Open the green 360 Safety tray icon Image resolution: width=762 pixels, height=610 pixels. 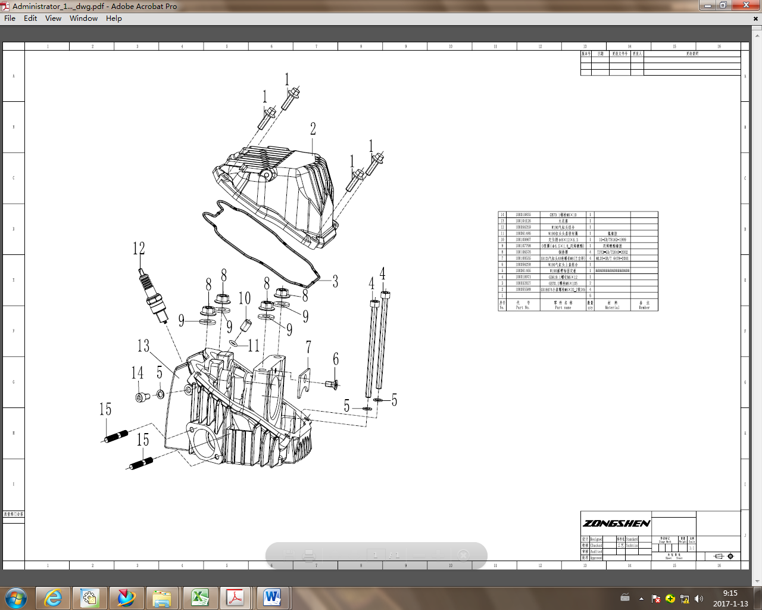point(670,598)
